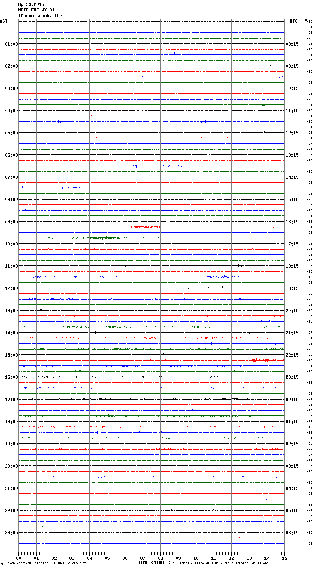Select the 05:00 MST time label

[11, 133]
